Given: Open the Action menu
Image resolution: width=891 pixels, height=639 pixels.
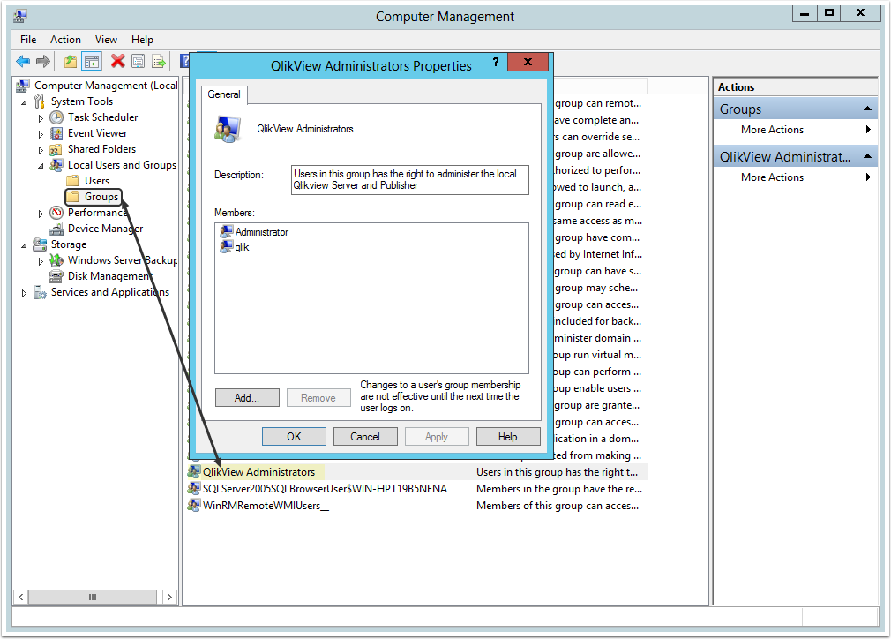Looking at the screenshot, I should pyautogui.click(x=65, y=39).
